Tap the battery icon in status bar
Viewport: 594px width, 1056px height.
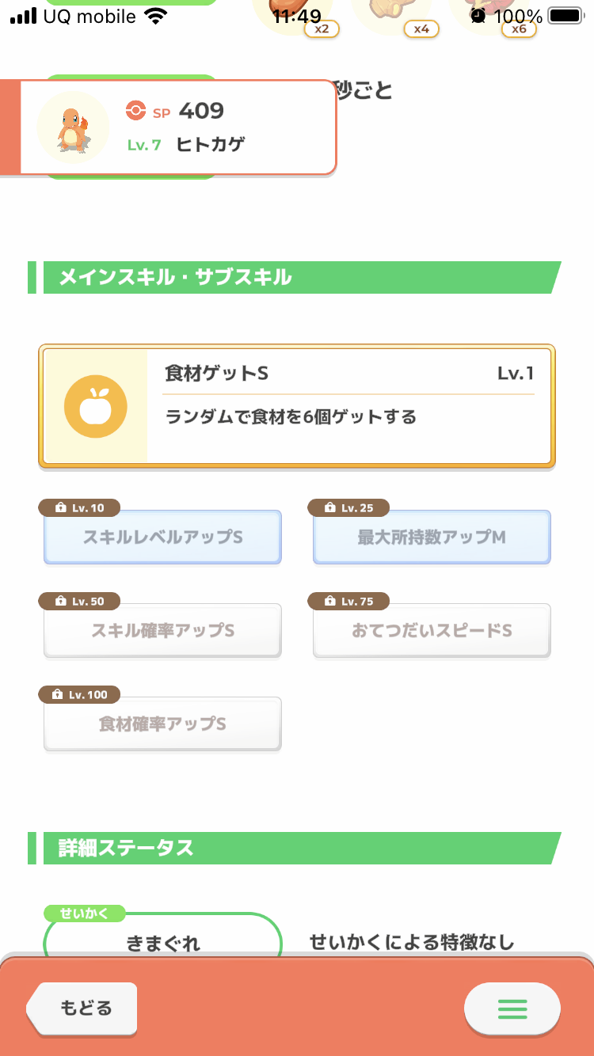pos(565,16)
